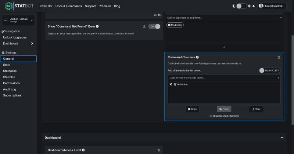This screenshot has height=154, width=294.
Task: Switch the Blacklist toggle to whitelist
Action: pos(270,70)
